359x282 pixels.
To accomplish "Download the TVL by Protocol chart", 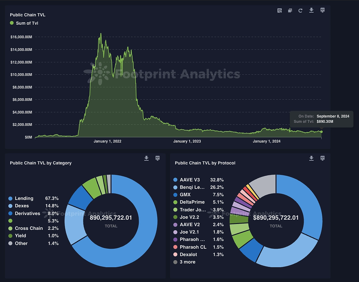I will point(311,158).
